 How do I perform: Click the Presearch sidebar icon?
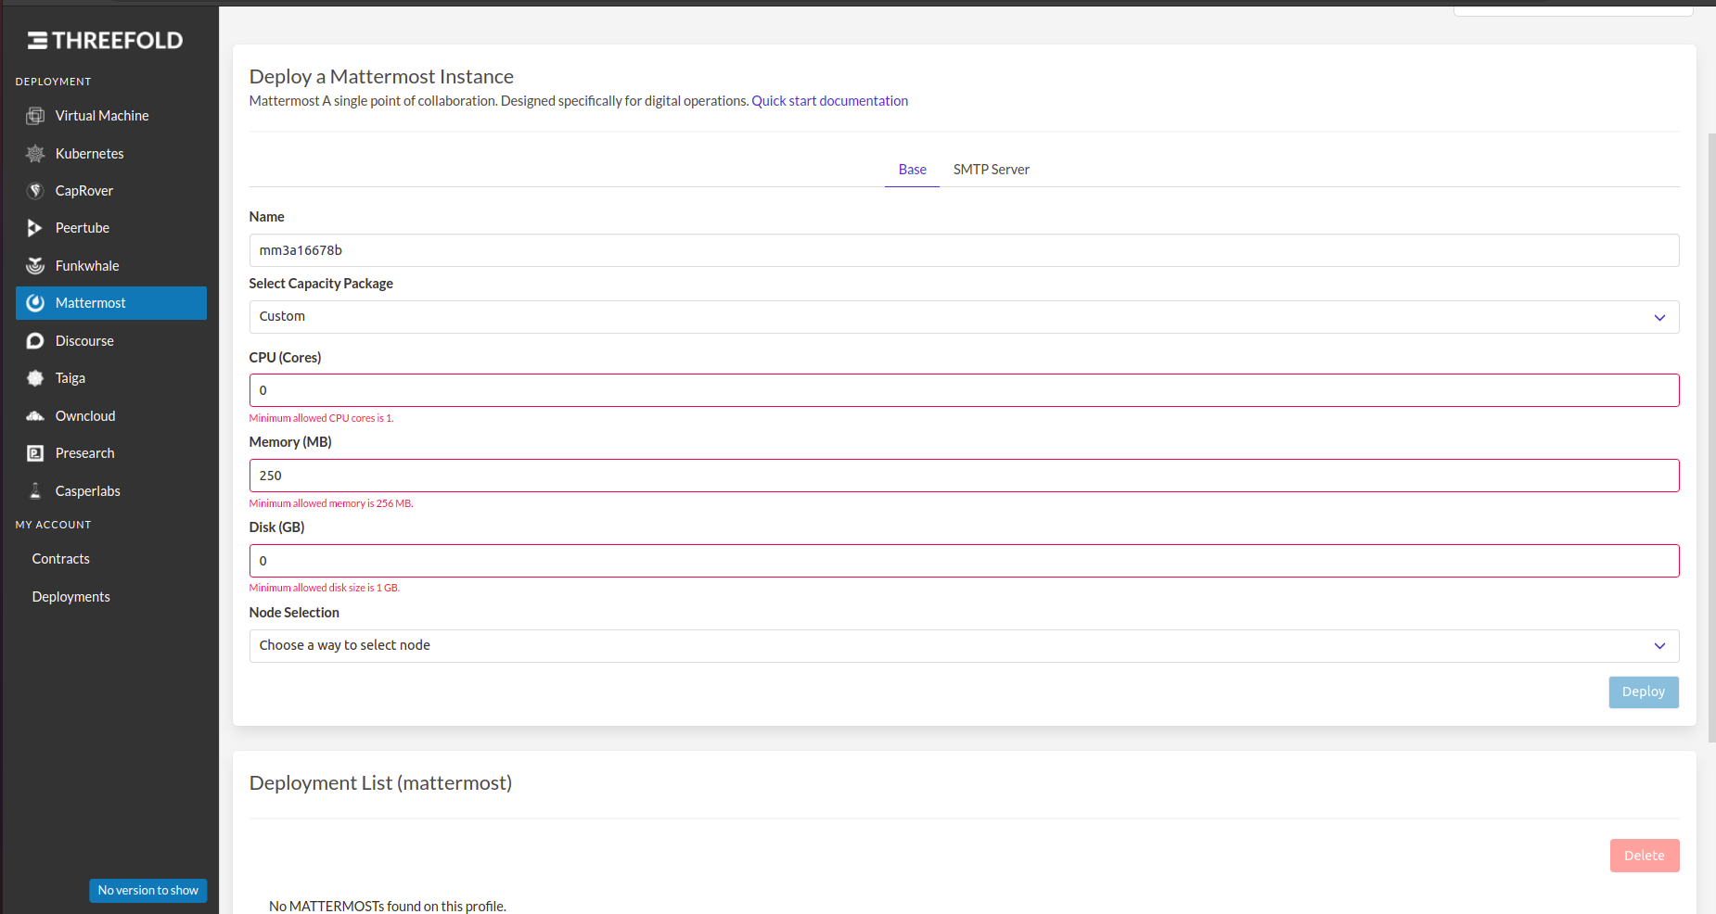(34, 452)
